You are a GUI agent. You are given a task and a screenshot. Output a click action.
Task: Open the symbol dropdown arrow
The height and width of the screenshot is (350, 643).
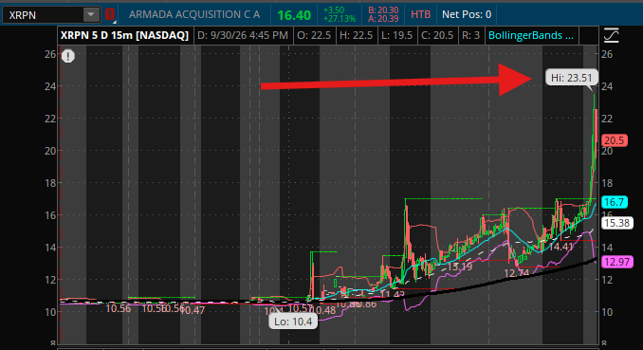click(91, 15)
